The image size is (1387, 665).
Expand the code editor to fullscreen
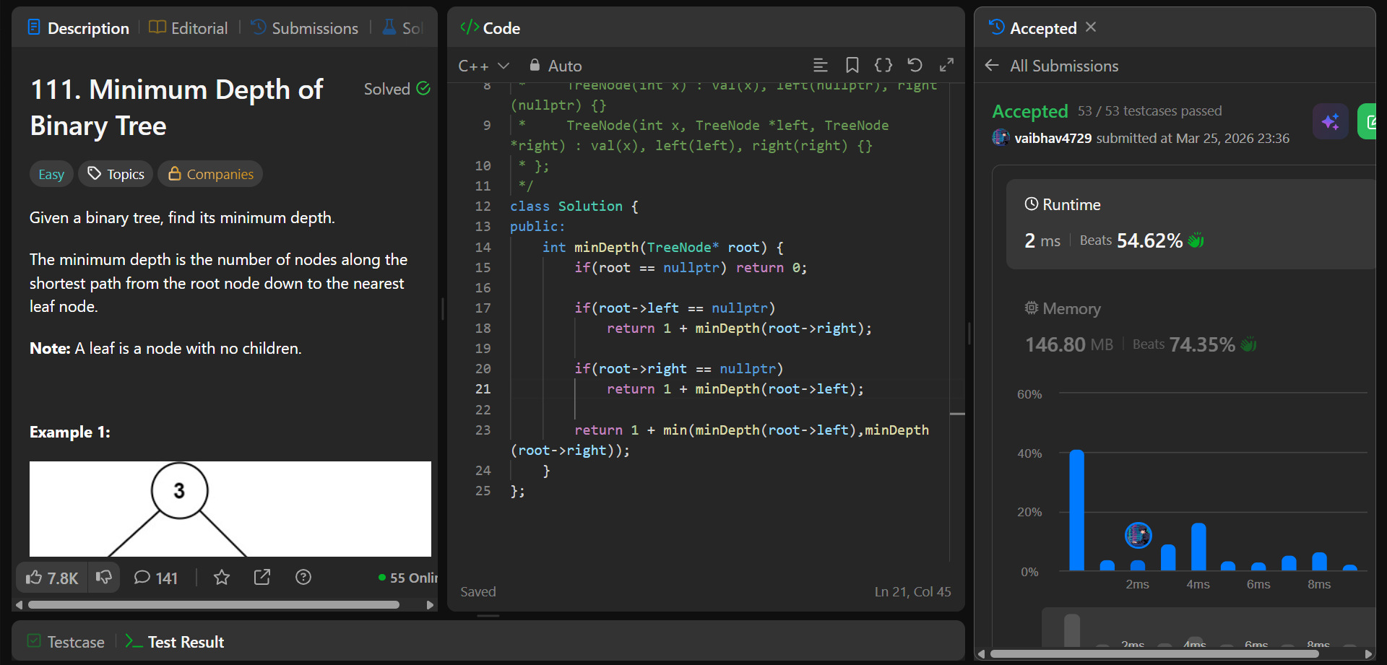point(946,66)
